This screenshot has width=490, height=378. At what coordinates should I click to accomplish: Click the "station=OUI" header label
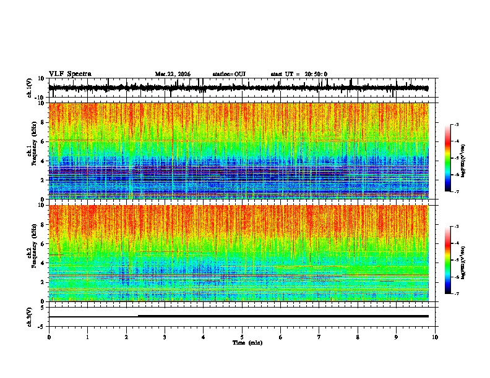[x=229, y=74]
